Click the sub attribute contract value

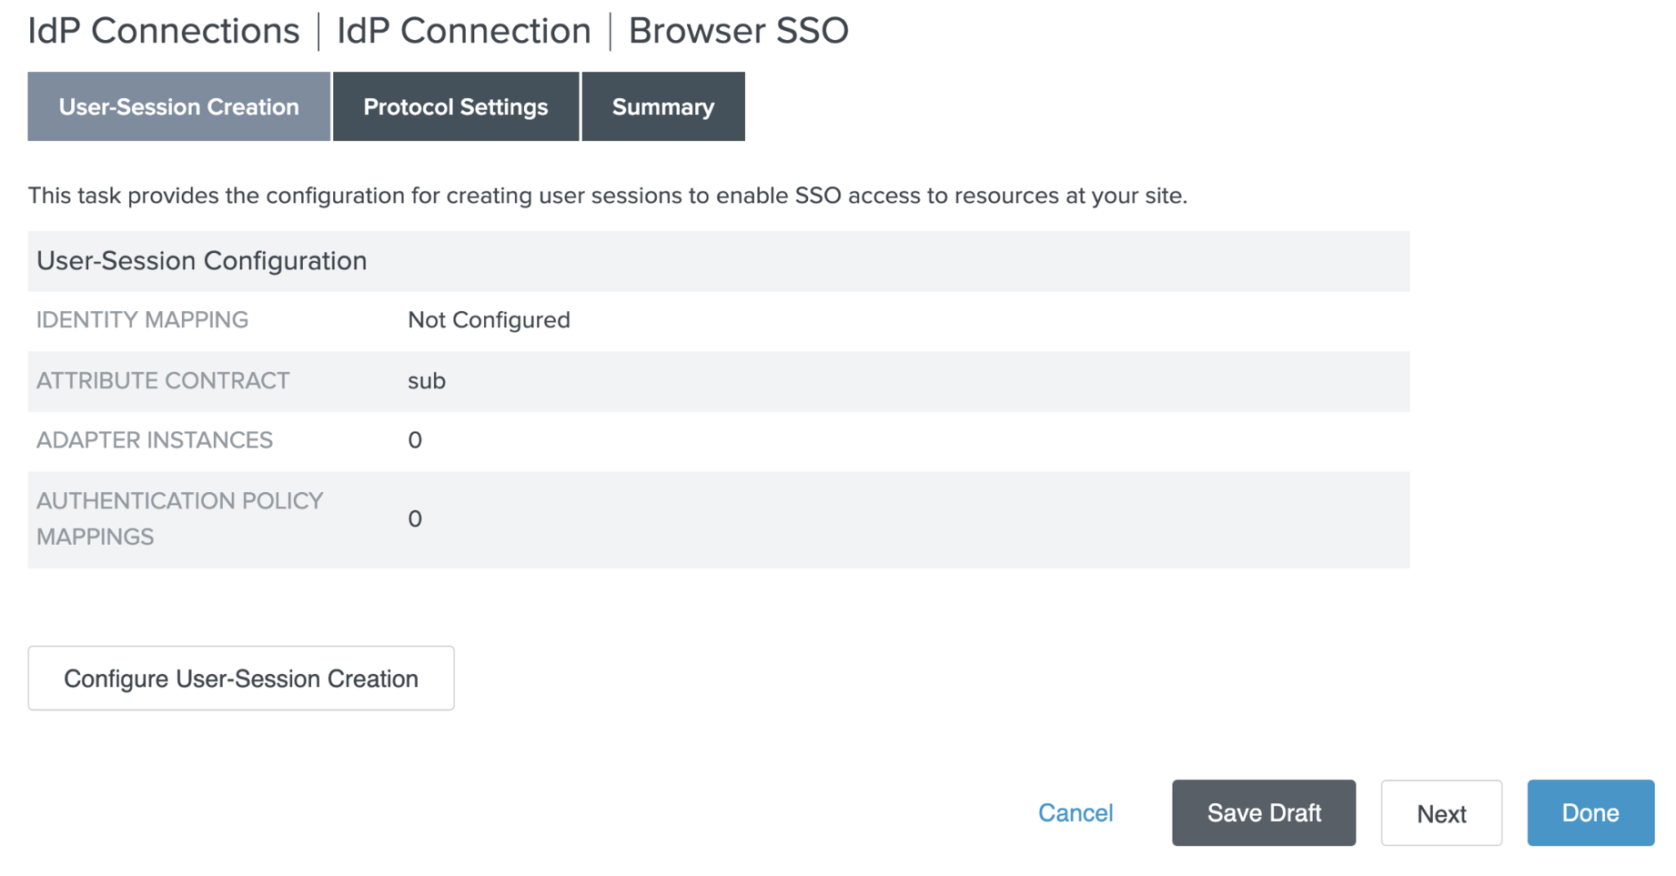tap(426, 381)
